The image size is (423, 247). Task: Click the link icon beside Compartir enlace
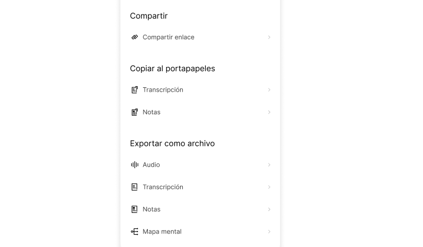[135, 38]
